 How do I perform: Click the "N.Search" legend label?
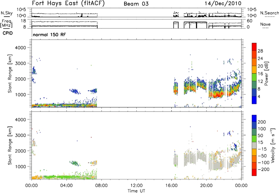coord(269,13)
